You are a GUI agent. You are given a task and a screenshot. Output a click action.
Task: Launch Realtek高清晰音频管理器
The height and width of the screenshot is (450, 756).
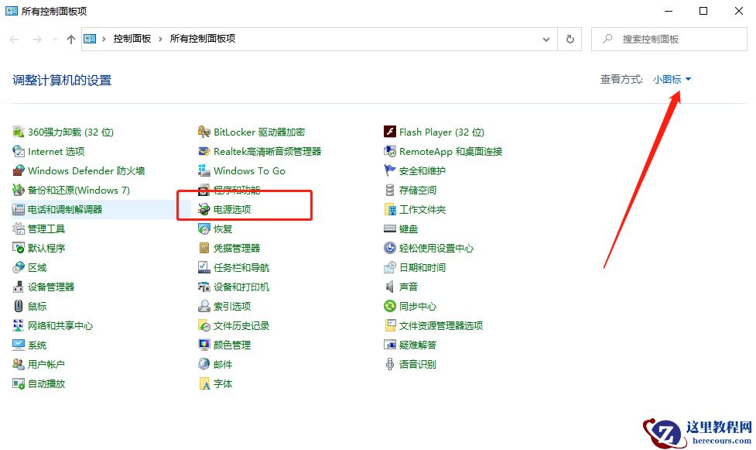coord(258,151)
